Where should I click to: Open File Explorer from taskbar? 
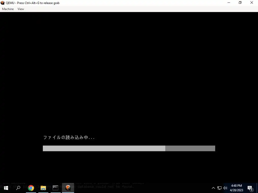[x=43, y=188]
